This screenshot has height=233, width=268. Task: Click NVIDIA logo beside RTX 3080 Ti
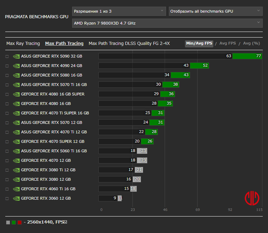16,170
